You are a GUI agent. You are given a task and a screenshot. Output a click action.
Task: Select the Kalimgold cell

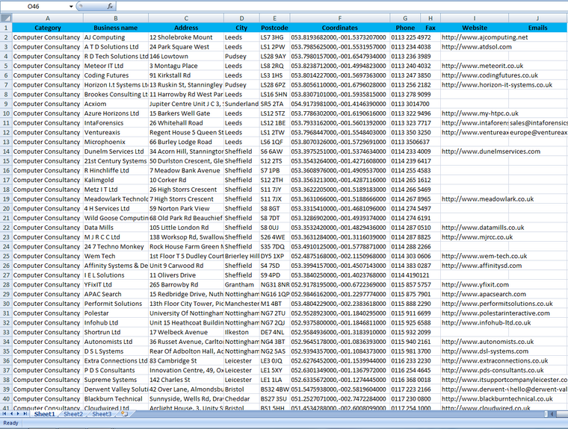click(x=116, y=180)
